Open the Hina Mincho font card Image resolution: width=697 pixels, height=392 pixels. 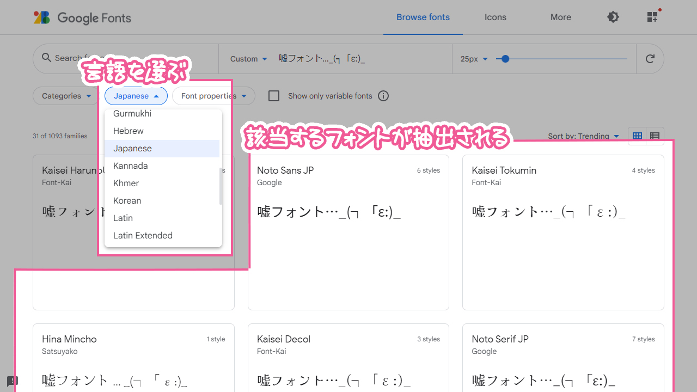(133, 358)
